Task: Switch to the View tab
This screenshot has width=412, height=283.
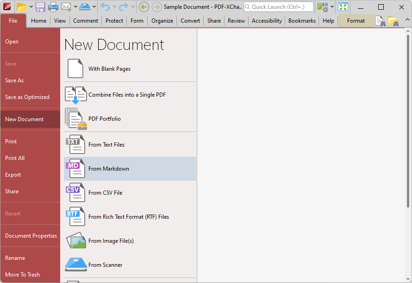Action: (60, 21)
